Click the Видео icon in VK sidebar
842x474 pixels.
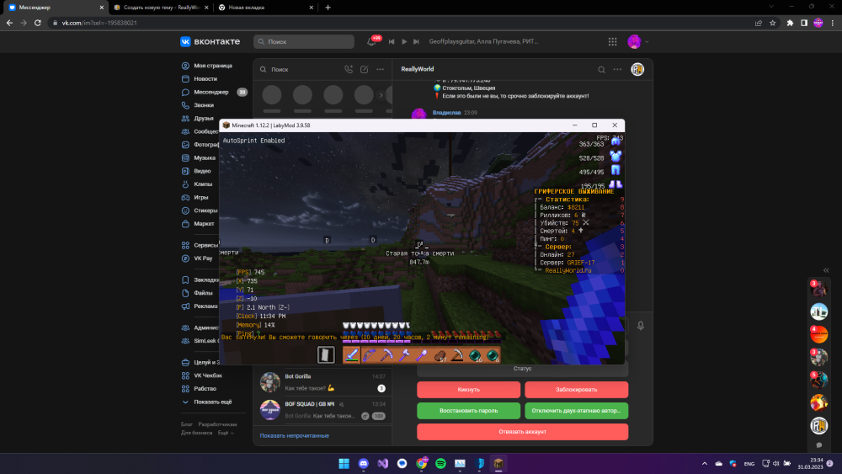(185, 171)
